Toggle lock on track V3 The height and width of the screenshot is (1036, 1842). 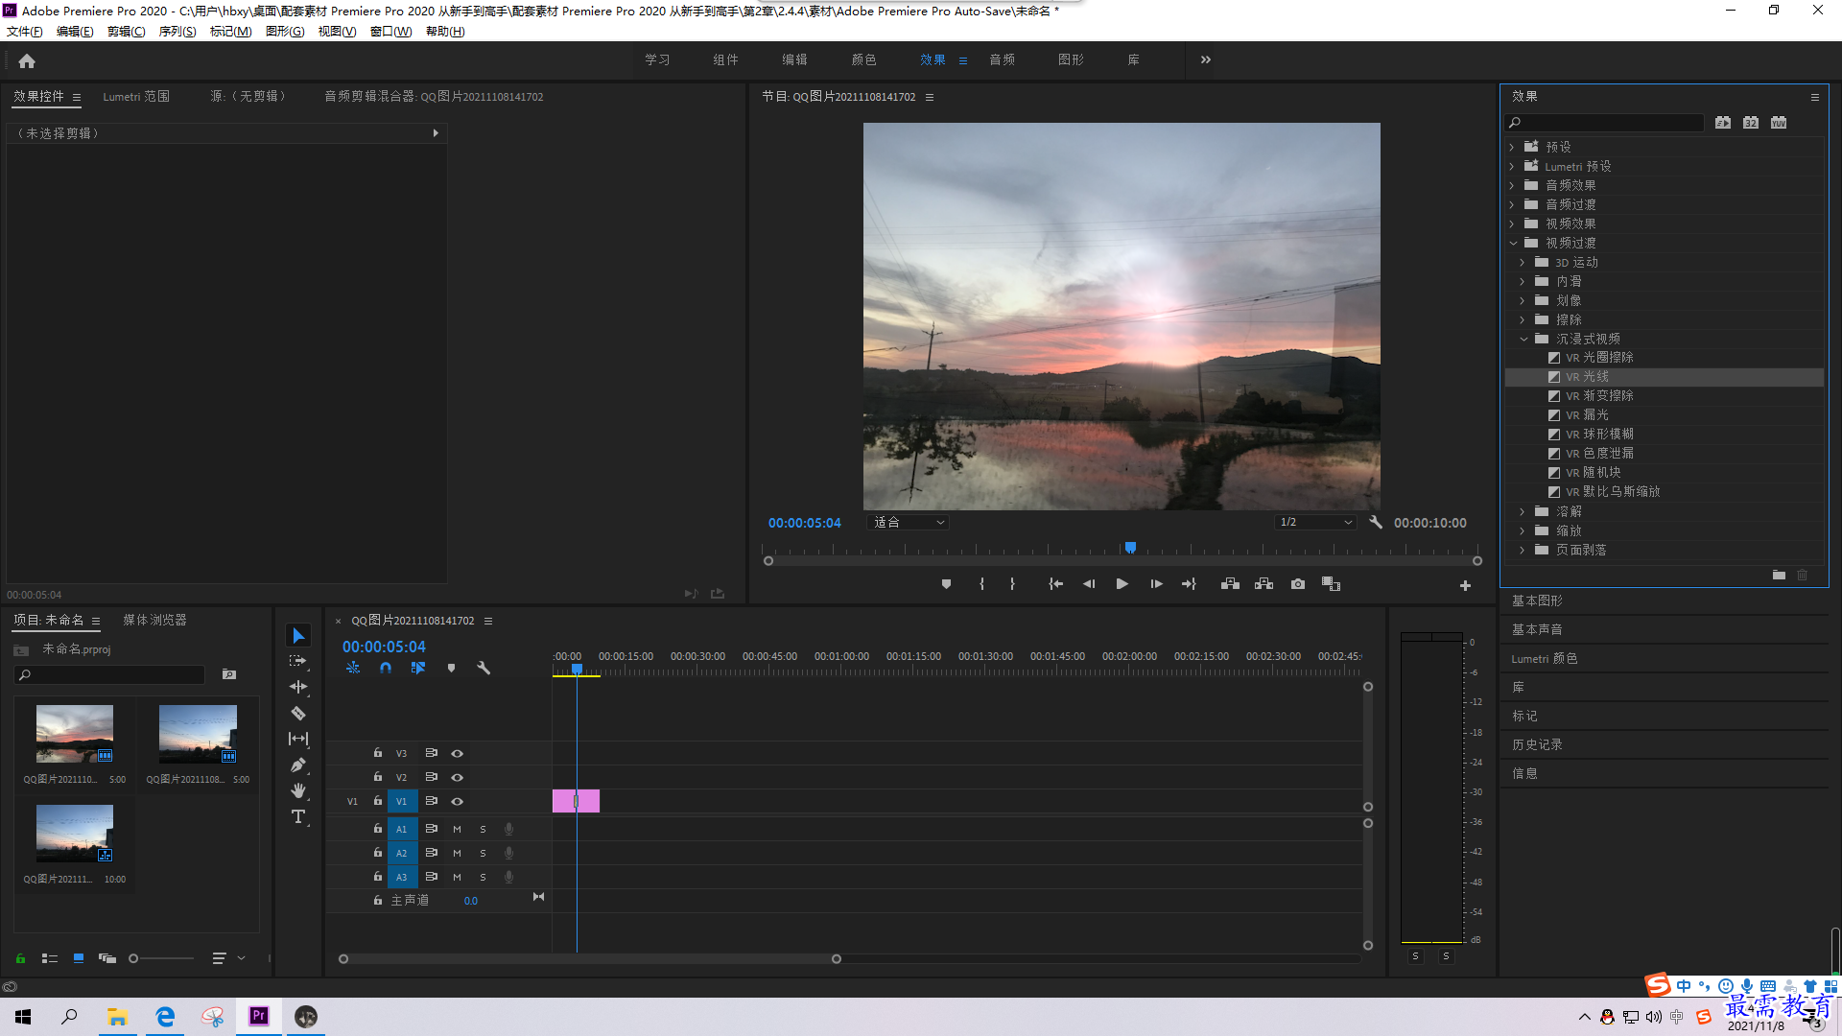tap(378, 753)
